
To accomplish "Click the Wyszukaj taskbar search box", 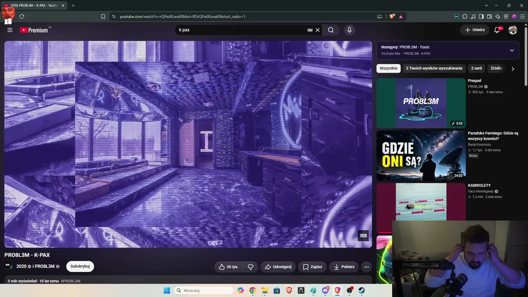I will tap(204, 290).
